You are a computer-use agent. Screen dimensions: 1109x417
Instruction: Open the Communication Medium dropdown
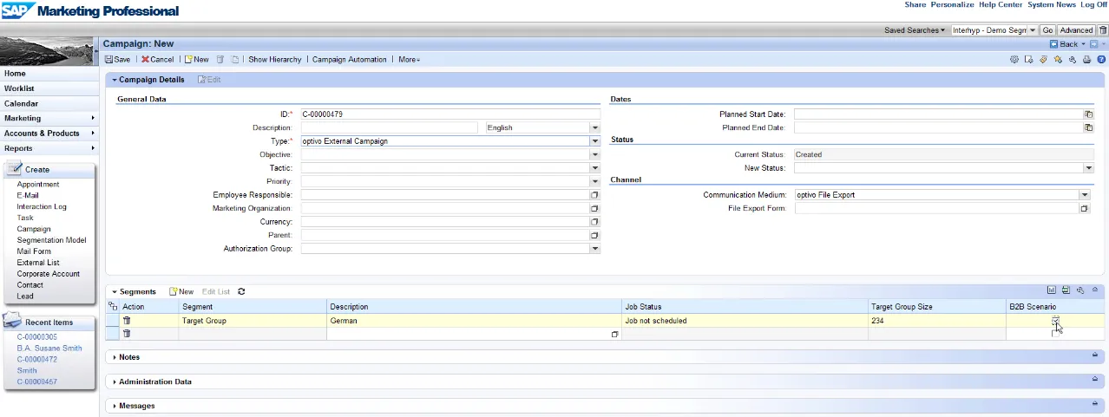point(1084,195)
